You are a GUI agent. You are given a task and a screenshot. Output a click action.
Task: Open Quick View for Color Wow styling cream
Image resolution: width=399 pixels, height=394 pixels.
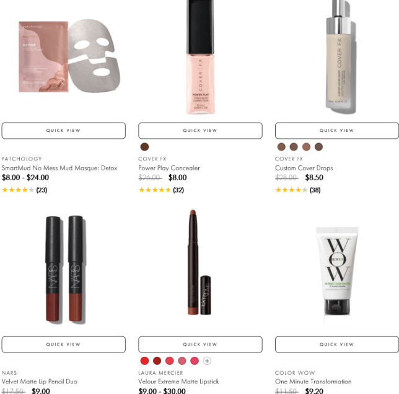coord(337,344)
